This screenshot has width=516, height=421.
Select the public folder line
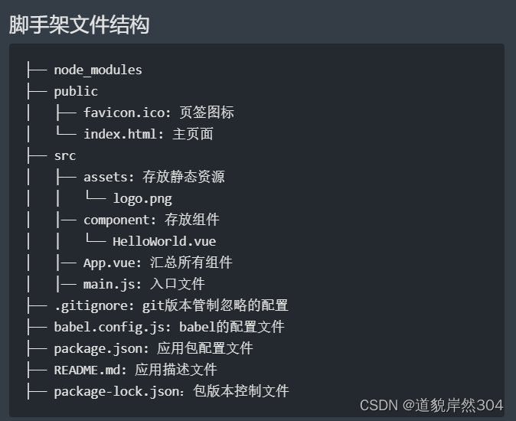(76, 91)
